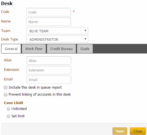This screenshot has width=147, height=135.
Task: Open the Credit Bureau tab
Action: [61, 49]
